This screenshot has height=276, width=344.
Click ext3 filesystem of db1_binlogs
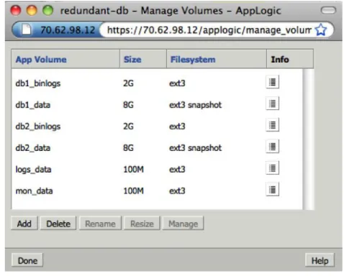(177, 83)
